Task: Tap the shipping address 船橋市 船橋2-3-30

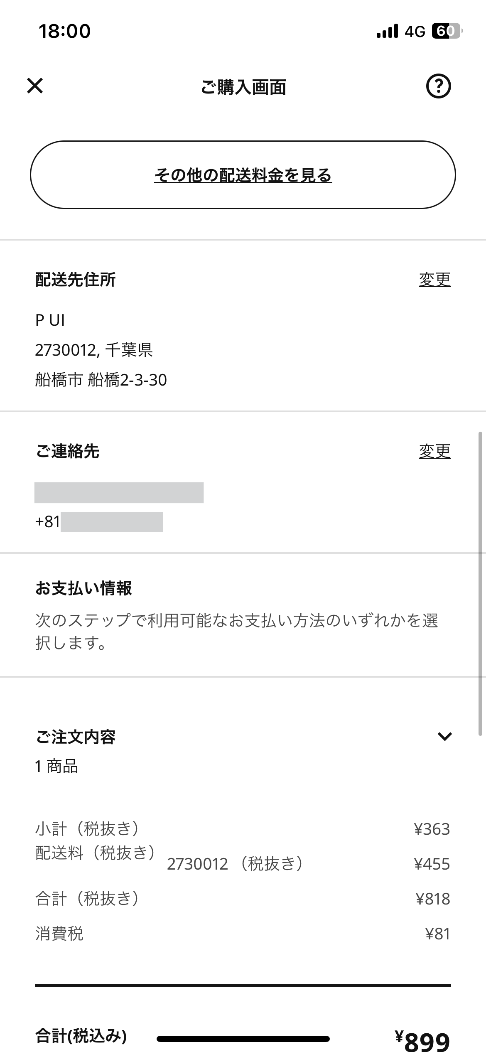Action: coord(101,380)
